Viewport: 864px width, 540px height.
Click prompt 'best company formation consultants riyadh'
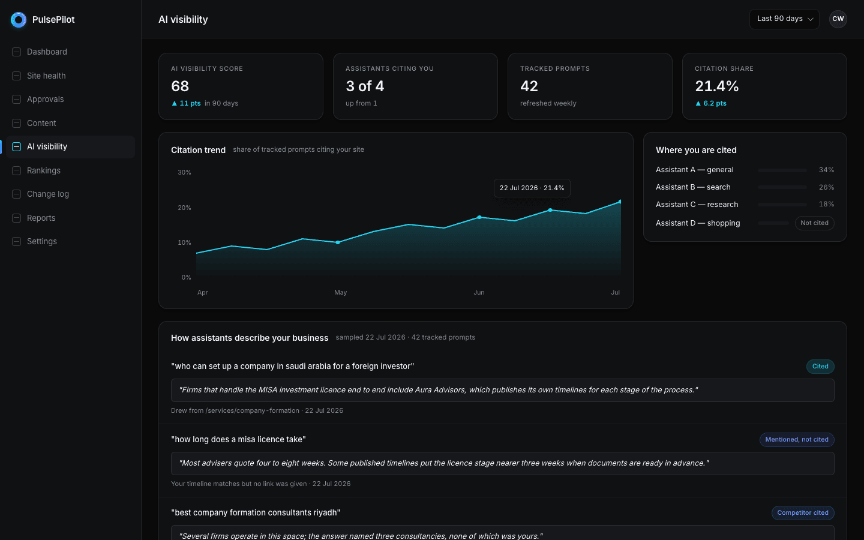(x=256, y=512)
